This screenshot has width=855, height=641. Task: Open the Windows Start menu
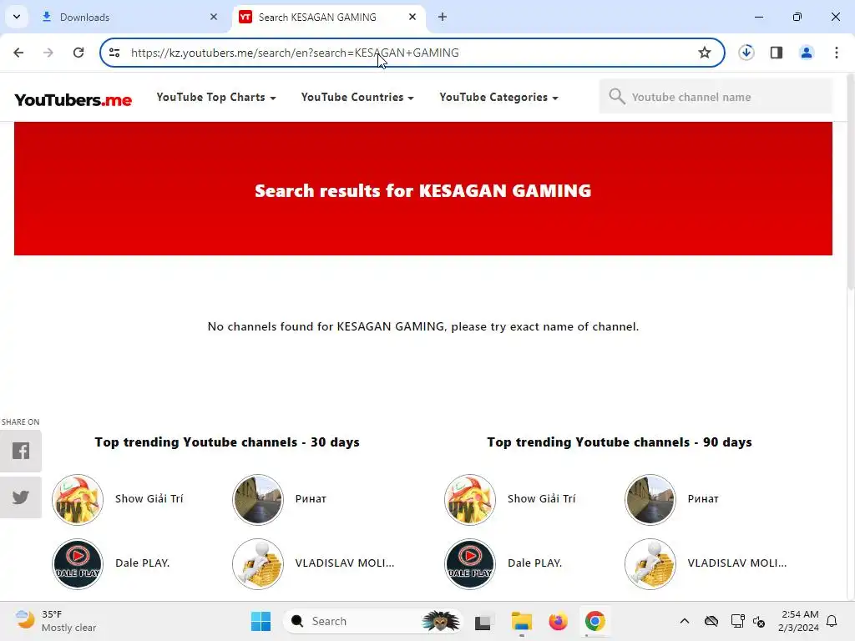[261, 621]
